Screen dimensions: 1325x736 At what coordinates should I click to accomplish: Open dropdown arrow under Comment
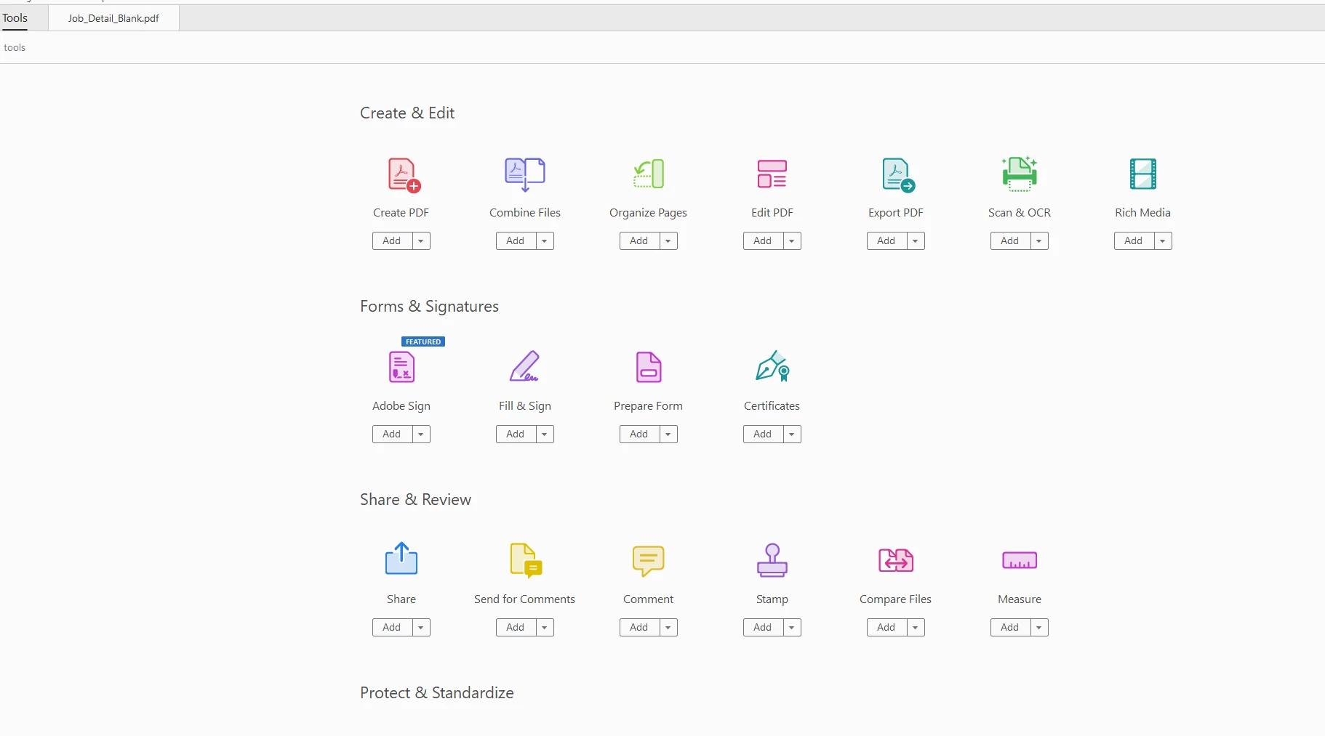(668, 628)
